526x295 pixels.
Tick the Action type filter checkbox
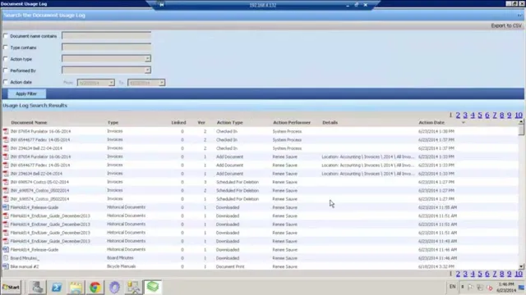point(6,59)
